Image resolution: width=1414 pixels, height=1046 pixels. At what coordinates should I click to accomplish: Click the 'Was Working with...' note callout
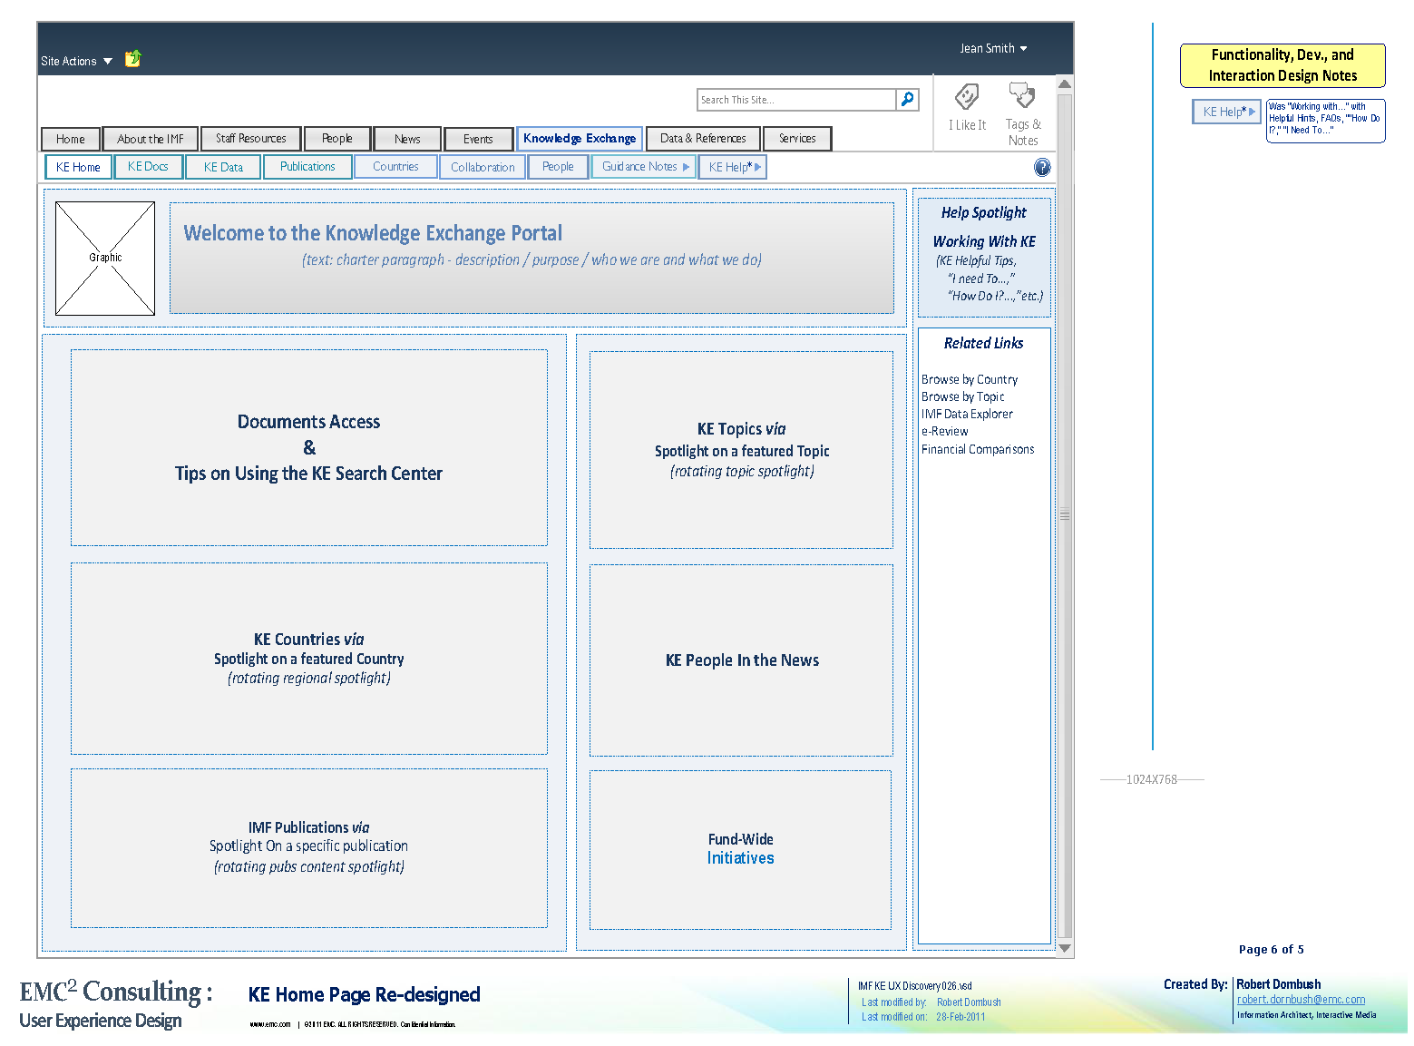point(1325,120)
